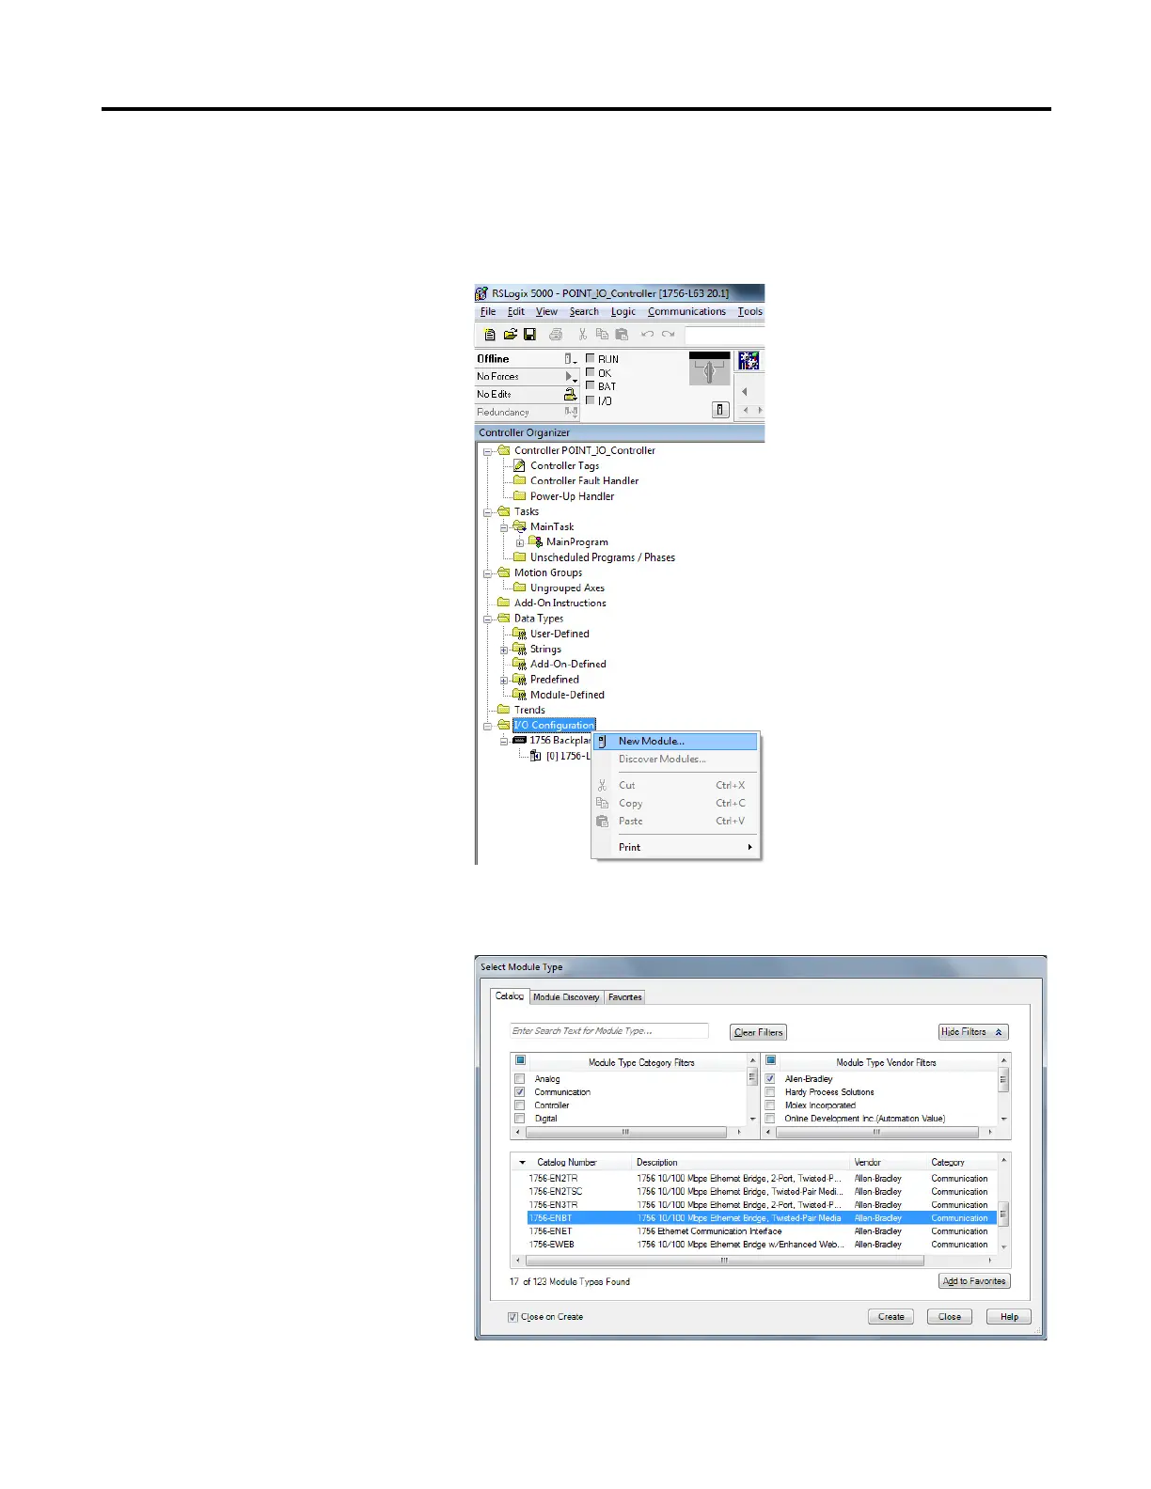This screenshot has width=1151, height=1489.
Task: Check the Molex Incorporated vendor filter
Action: [770, 1105]
